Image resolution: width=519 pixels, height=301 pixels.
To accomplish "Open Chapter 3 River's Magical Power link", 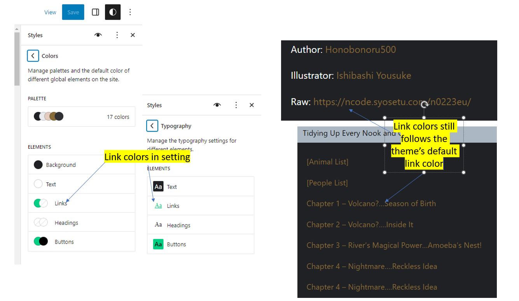I will point(394,246).
